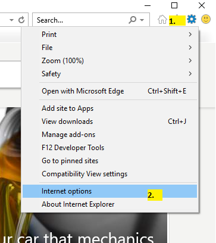216x243 pixels.
Task: Select Go to pinned sites
Action: point(110,161)
